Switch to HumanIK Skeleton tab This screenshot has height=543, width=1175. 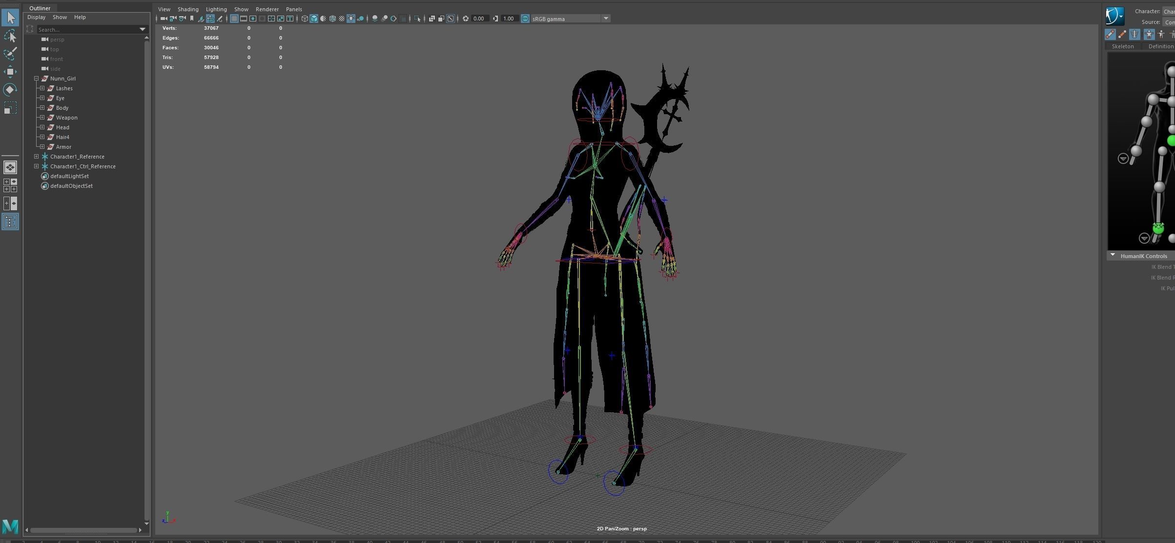coord(1123,46)
